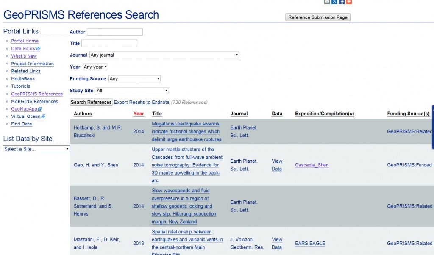434x255 pixels.
Task: Open Cascadia_Shen expedition link
Action: (312, 165)
